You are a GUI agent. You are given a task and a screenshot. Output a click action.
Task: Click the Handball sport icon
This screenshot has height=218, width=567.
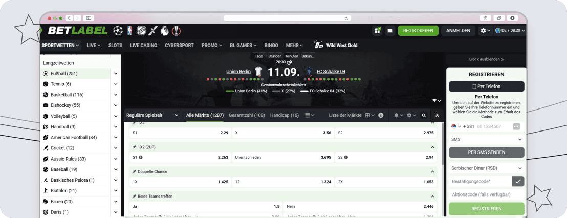click(x=46, y=127)
